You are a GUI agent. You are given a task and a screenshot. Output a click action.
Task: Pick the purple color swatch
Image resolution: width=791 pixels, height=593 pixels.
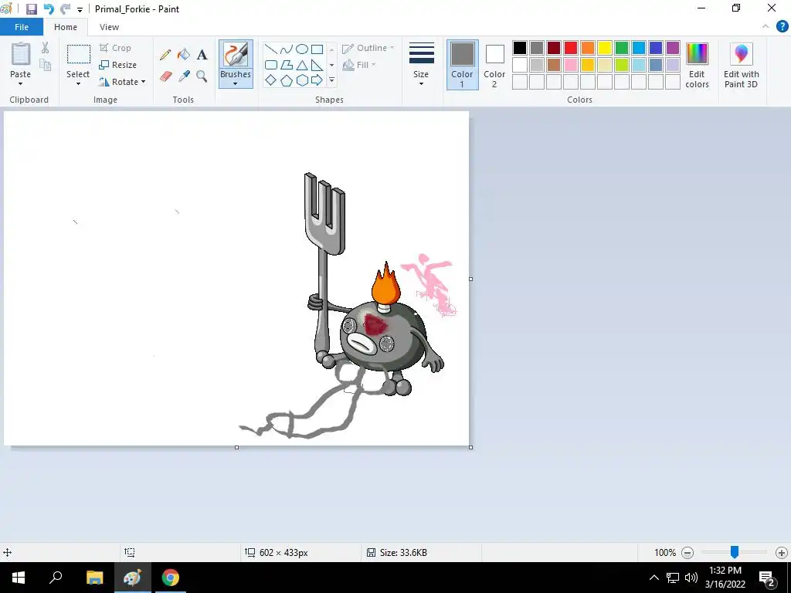[x=673, y=48]
